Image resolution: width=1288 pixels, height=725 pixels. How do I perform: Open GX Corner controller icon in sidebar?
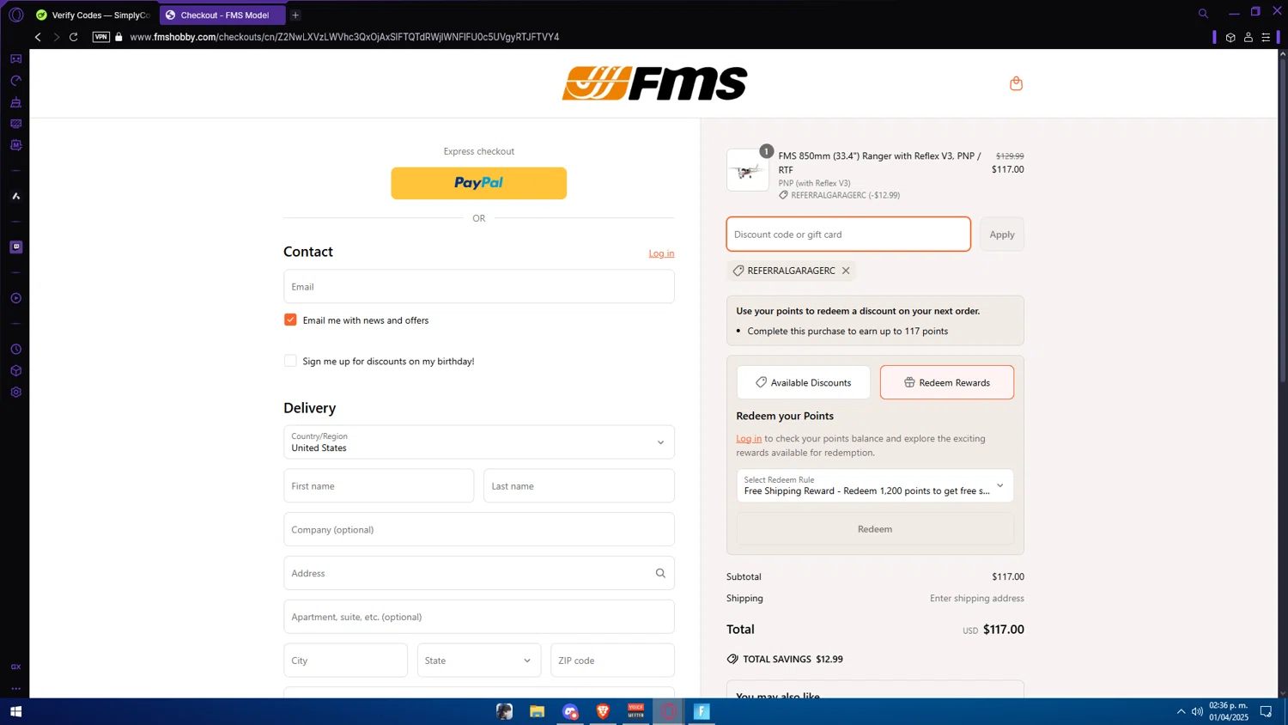[x=15, y=59]
